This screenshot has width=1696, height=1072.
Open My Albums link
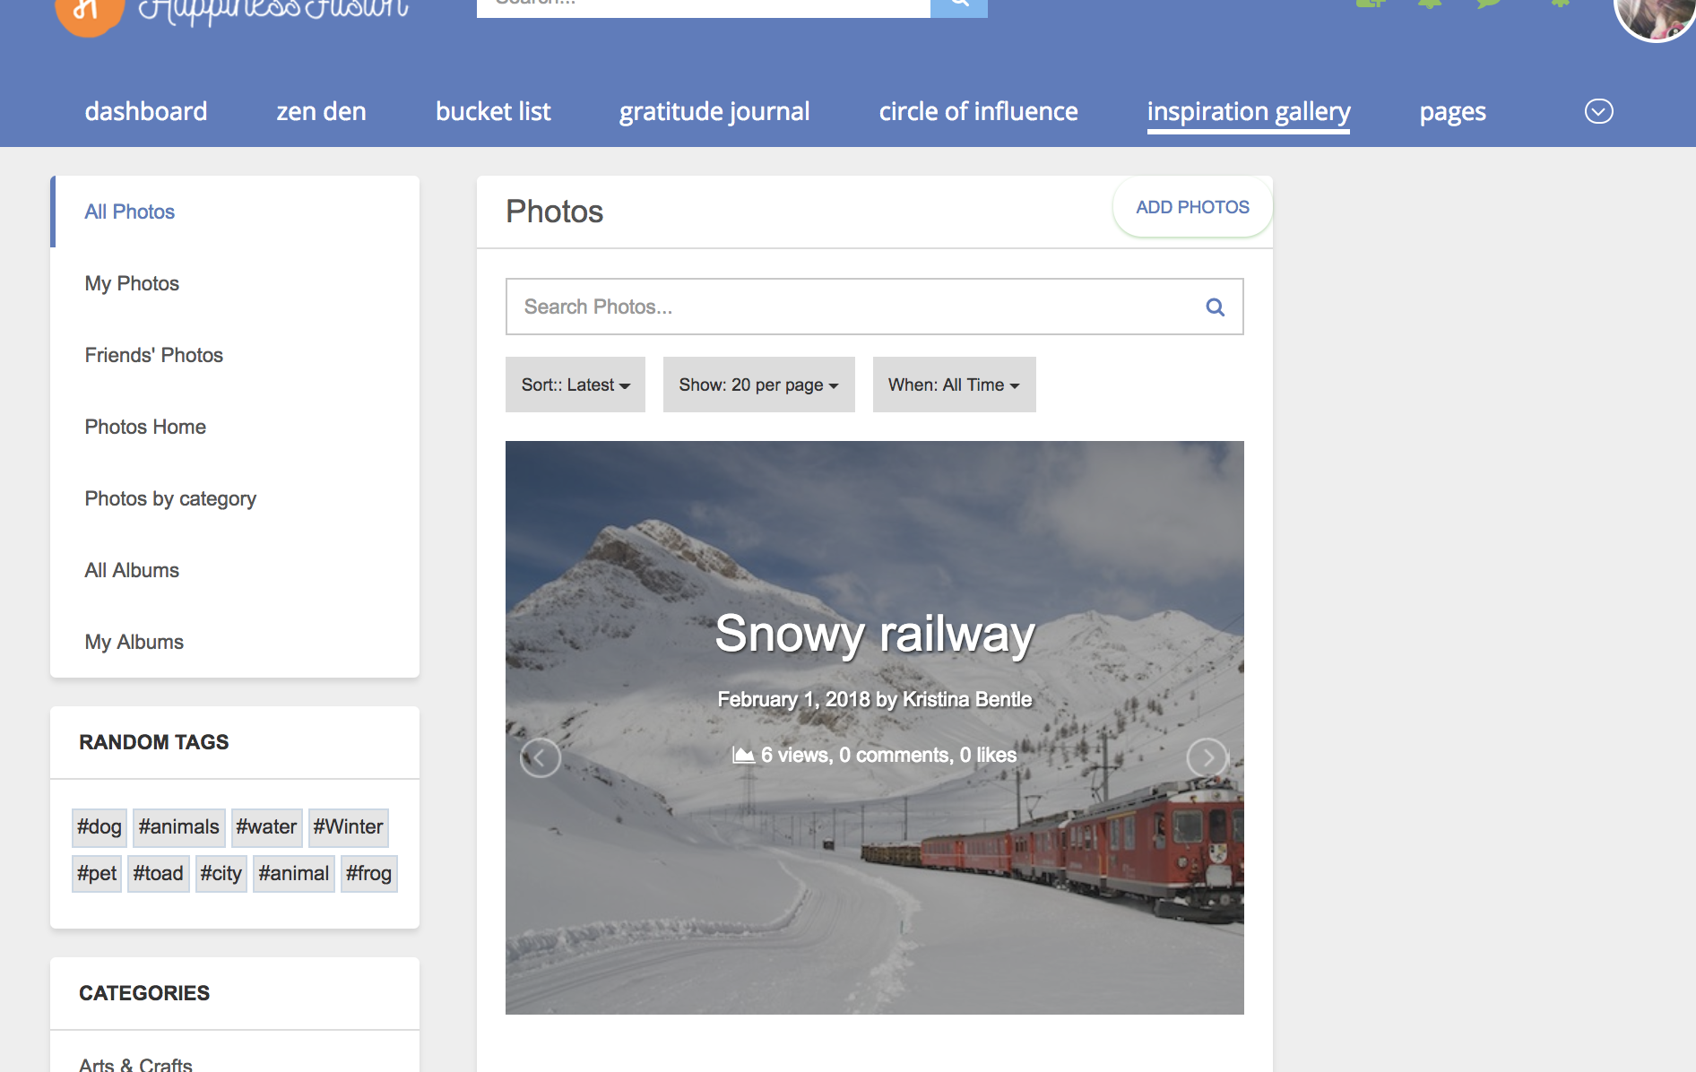pyautogui.click(x=235, y=642)
